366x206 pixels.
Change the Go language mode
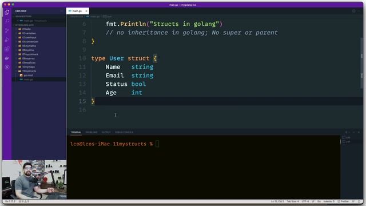319,201
